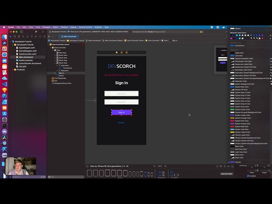Click the Exit dock icon above the scene
This screenshot has width=272, height=204.
tap(127, 52)
